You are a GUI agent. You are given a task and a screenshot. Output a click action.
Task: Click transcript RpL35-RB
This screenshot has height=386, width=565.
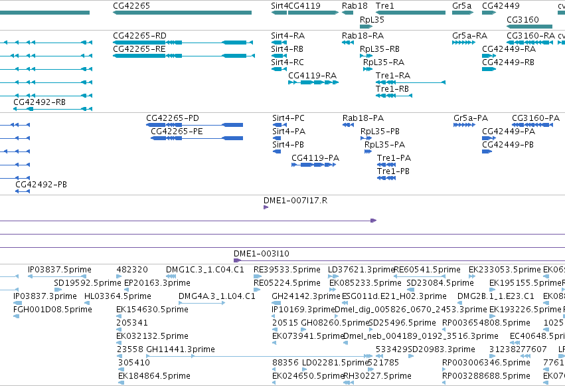tap(366, 56)
